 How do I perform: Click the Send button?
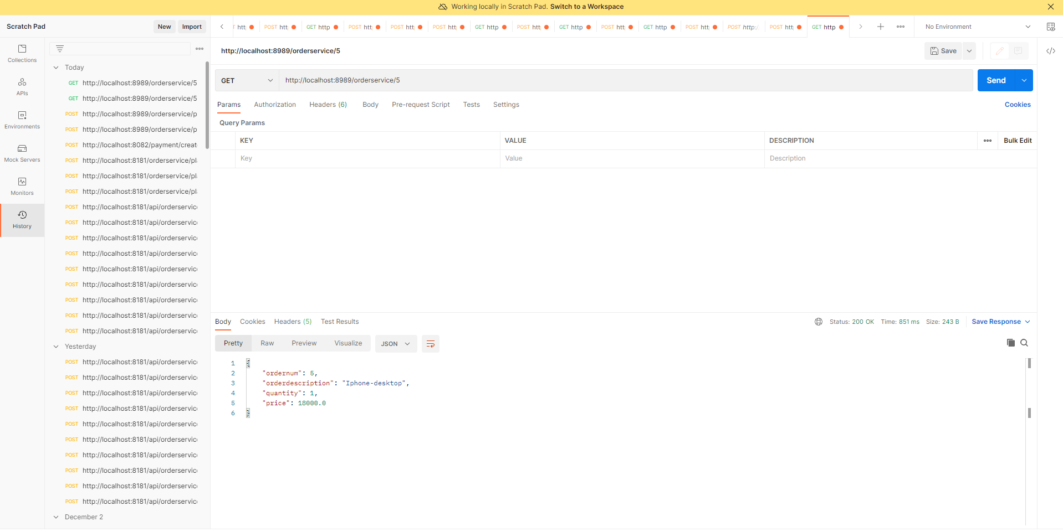[x=996, y=80]
